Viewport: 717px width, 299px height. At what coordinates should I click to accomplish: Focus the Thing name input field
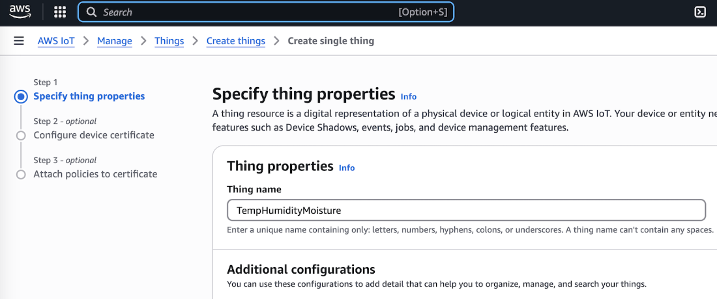[466, 210]
